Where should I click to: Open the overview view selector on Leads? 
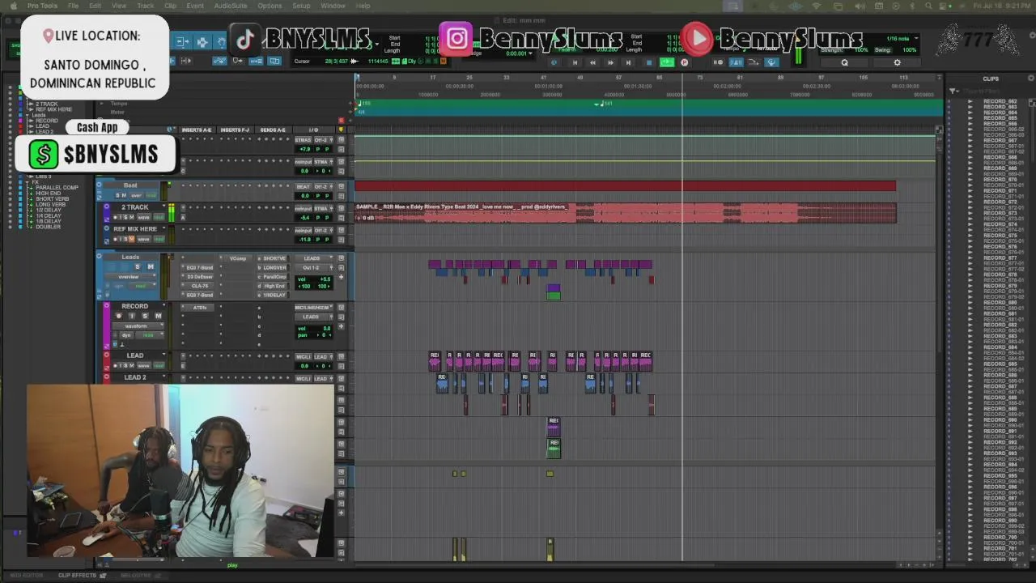129,277
